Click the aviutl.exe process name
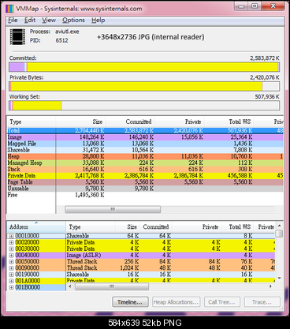The width and height of the screenshot is (290, 329). click(x=67, y=32)
